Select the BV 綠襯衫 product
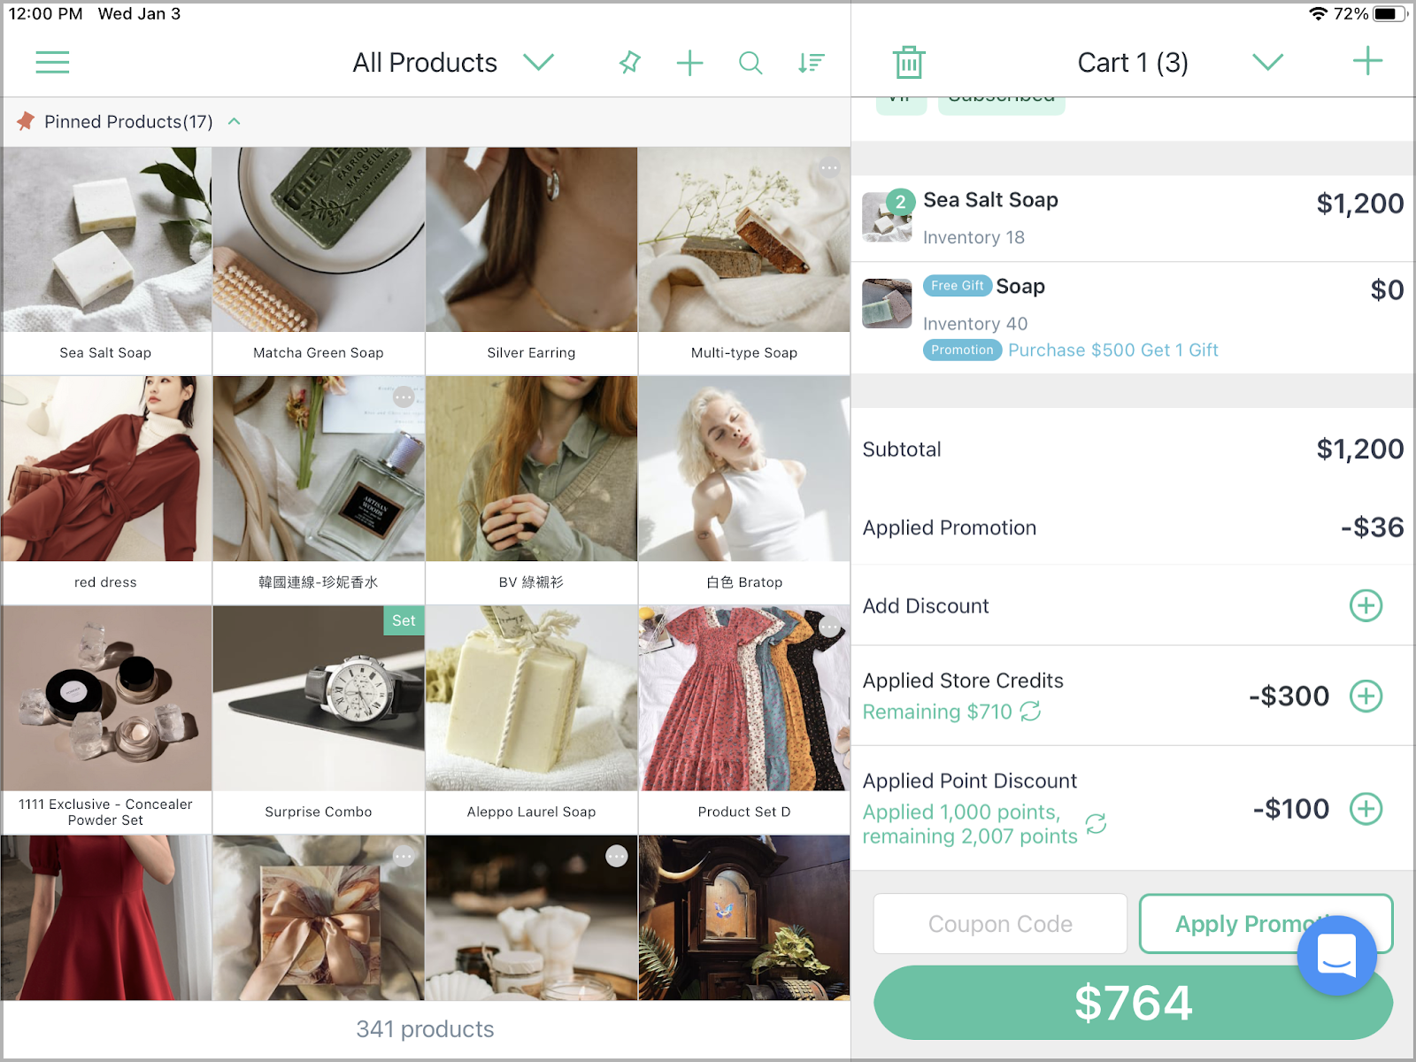1416x1062 pixels. (531, 490)
